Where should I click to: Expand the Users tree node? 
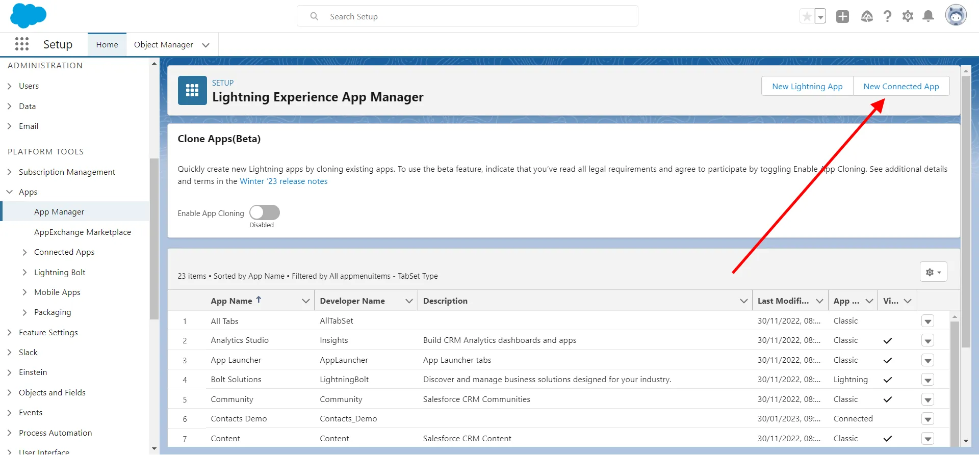[9, 86]
